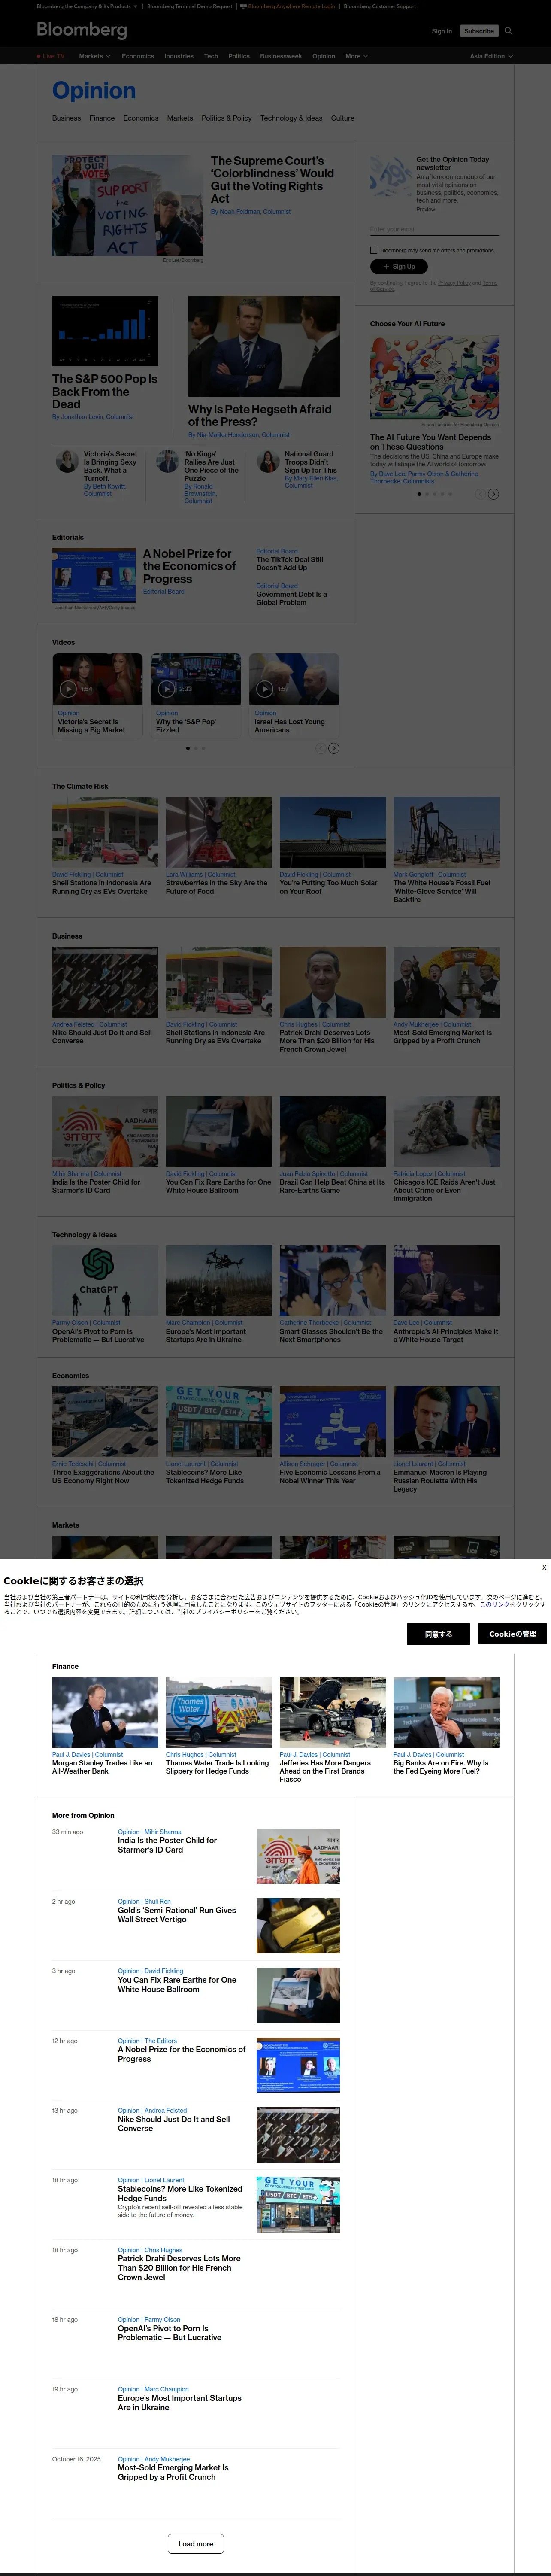The width and height of the screenshot is (551, 2576).
Task: Open Politics in the top nav
Action: tap(239, 56)
